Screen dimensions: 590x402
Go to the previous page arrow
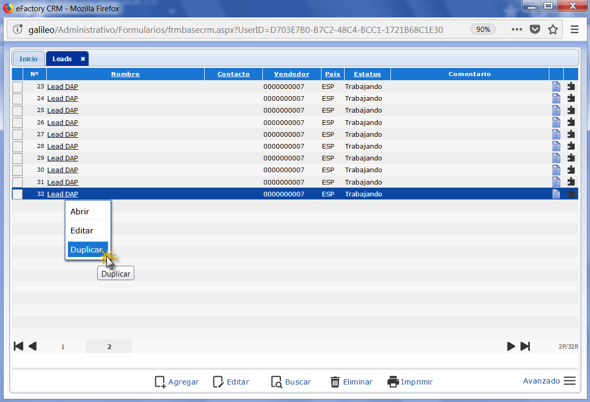pyautogui.click(x=33, y=346)
